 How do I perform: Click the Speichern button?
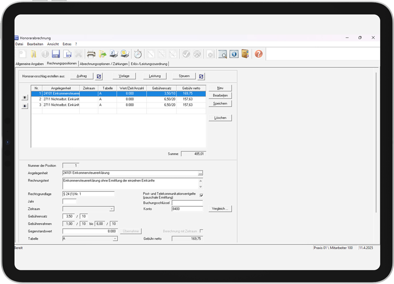click(220, 103)
